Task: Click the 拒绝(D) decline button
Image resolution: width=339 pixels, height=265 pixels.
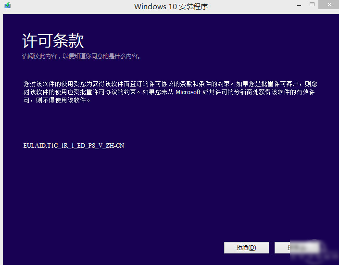Action: point(247,248)
